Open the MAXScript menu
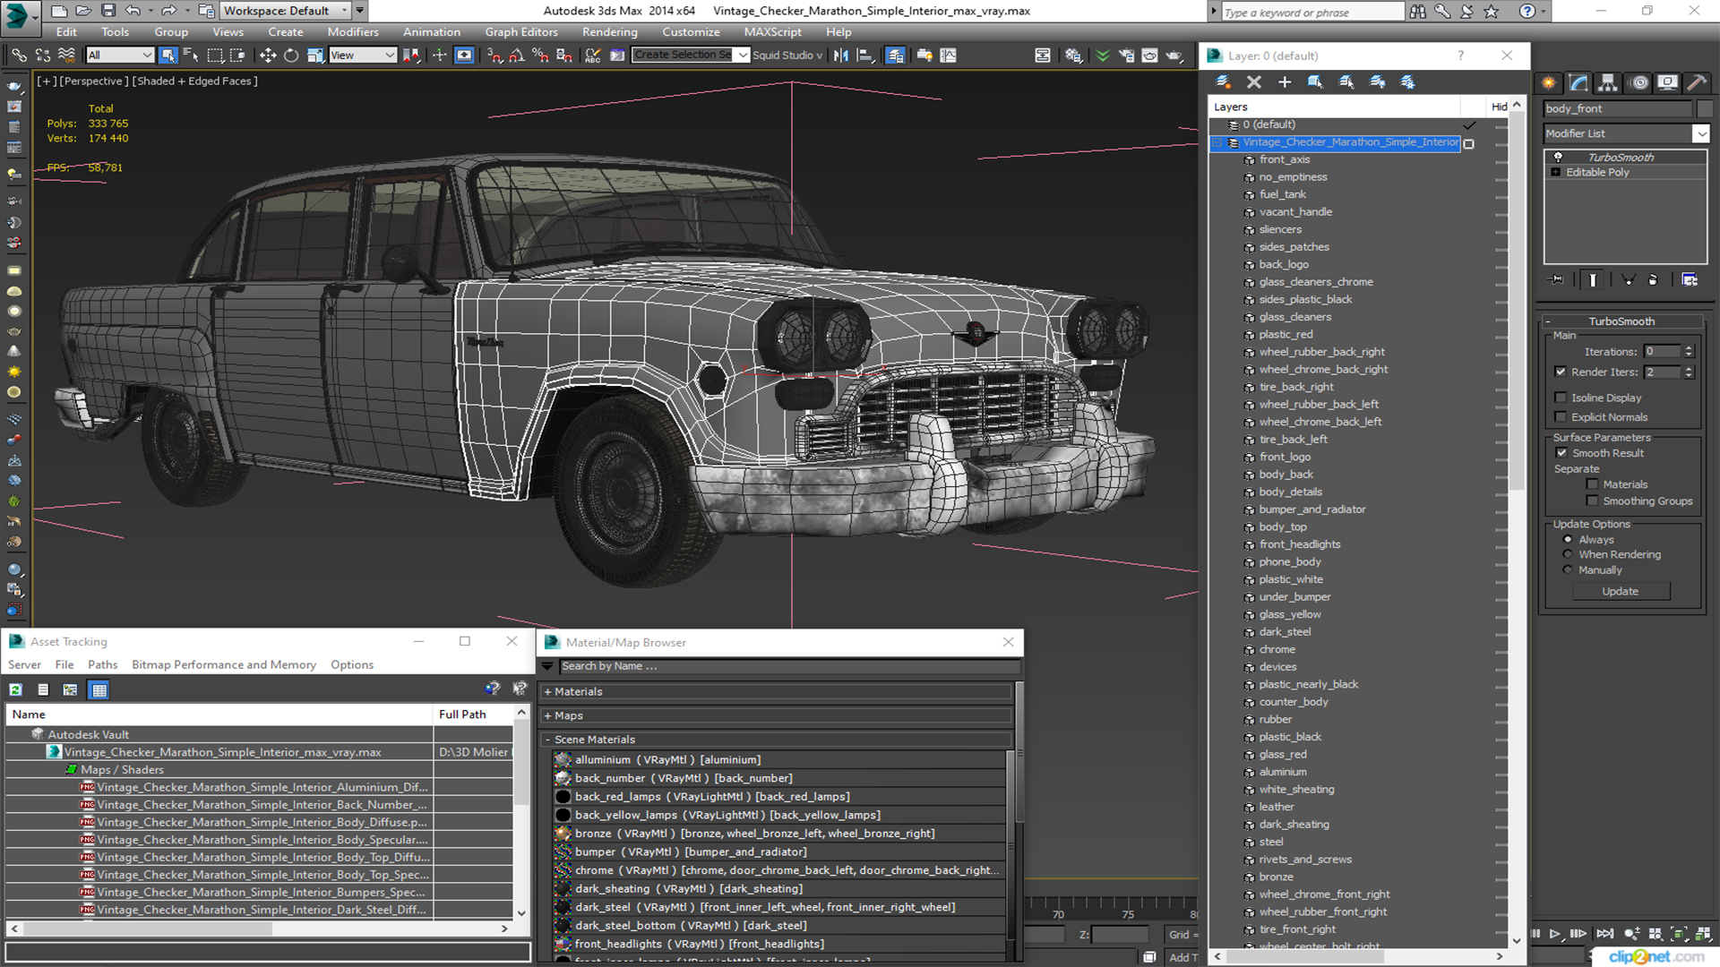Viewport: 1720px width, 967px height. pos(773,32)
